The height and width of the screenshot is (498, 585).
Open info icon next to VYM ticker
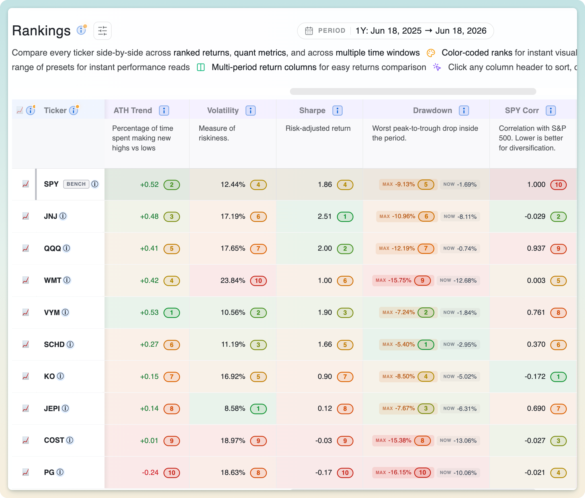point(65,313)
